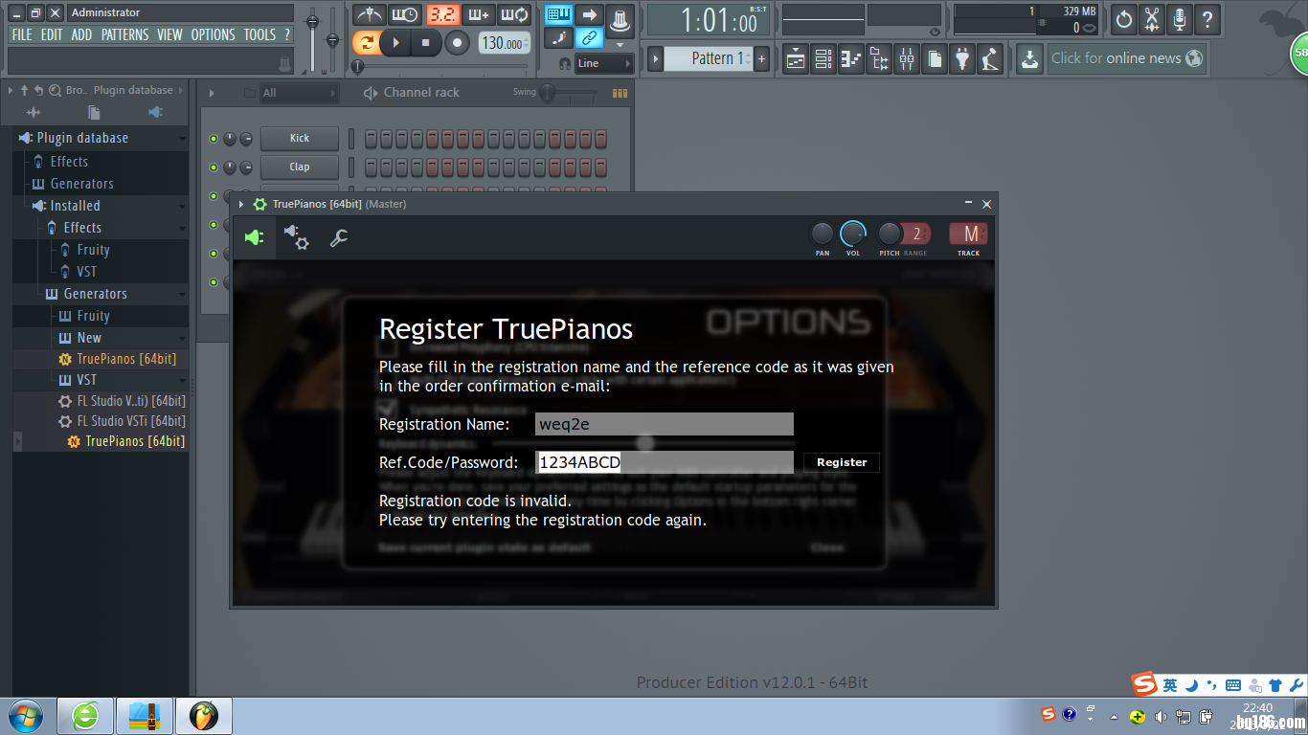Select the New folder in Generators
This screenshot has height=735, width=1308.
[89, 338]
